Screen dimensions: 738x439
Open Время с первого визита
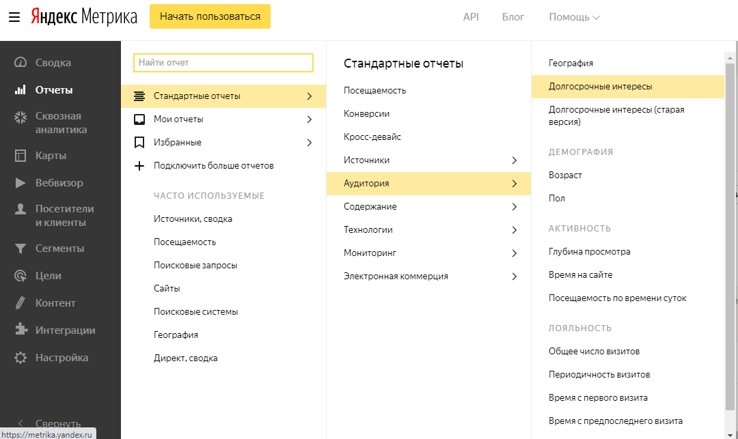tap(598, 397)
